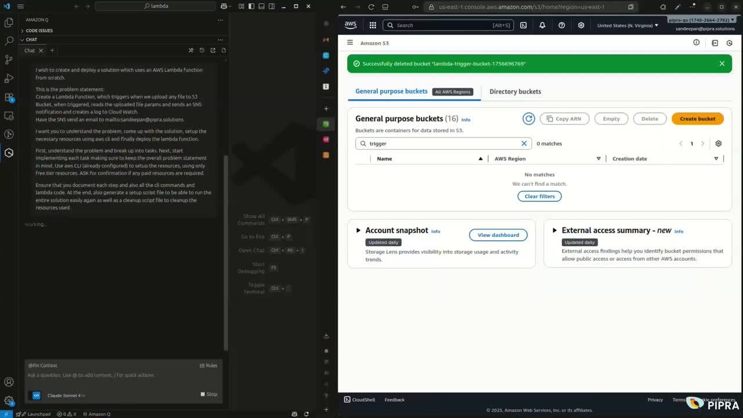Image resolution: width=743 pixels, height=418 pixels.
Task: Open chat history in Amazon Q toolbar
Action: click(x=202, y=51)
